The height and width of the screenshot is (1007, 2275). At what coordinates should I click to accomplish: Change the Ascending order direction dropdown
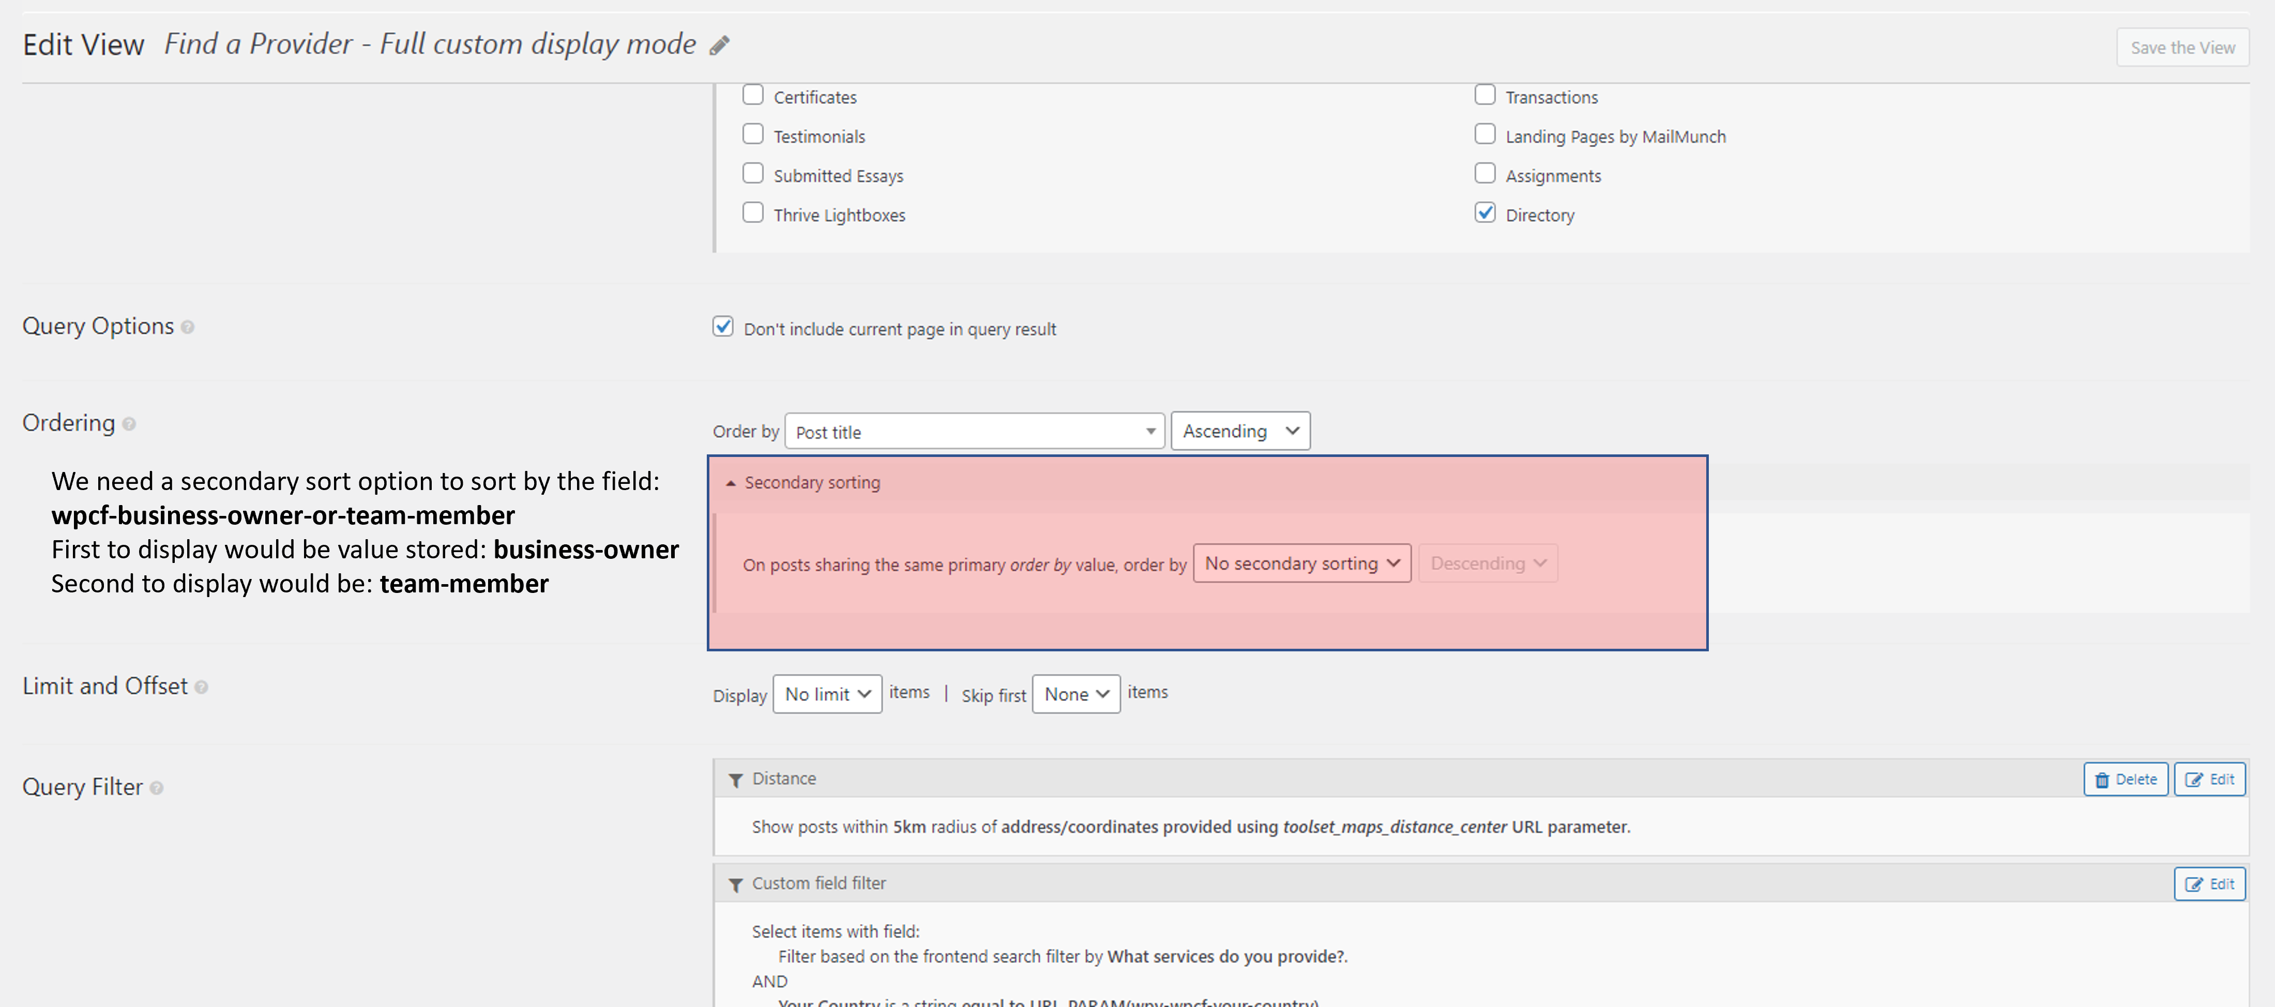coord(1240,431)
